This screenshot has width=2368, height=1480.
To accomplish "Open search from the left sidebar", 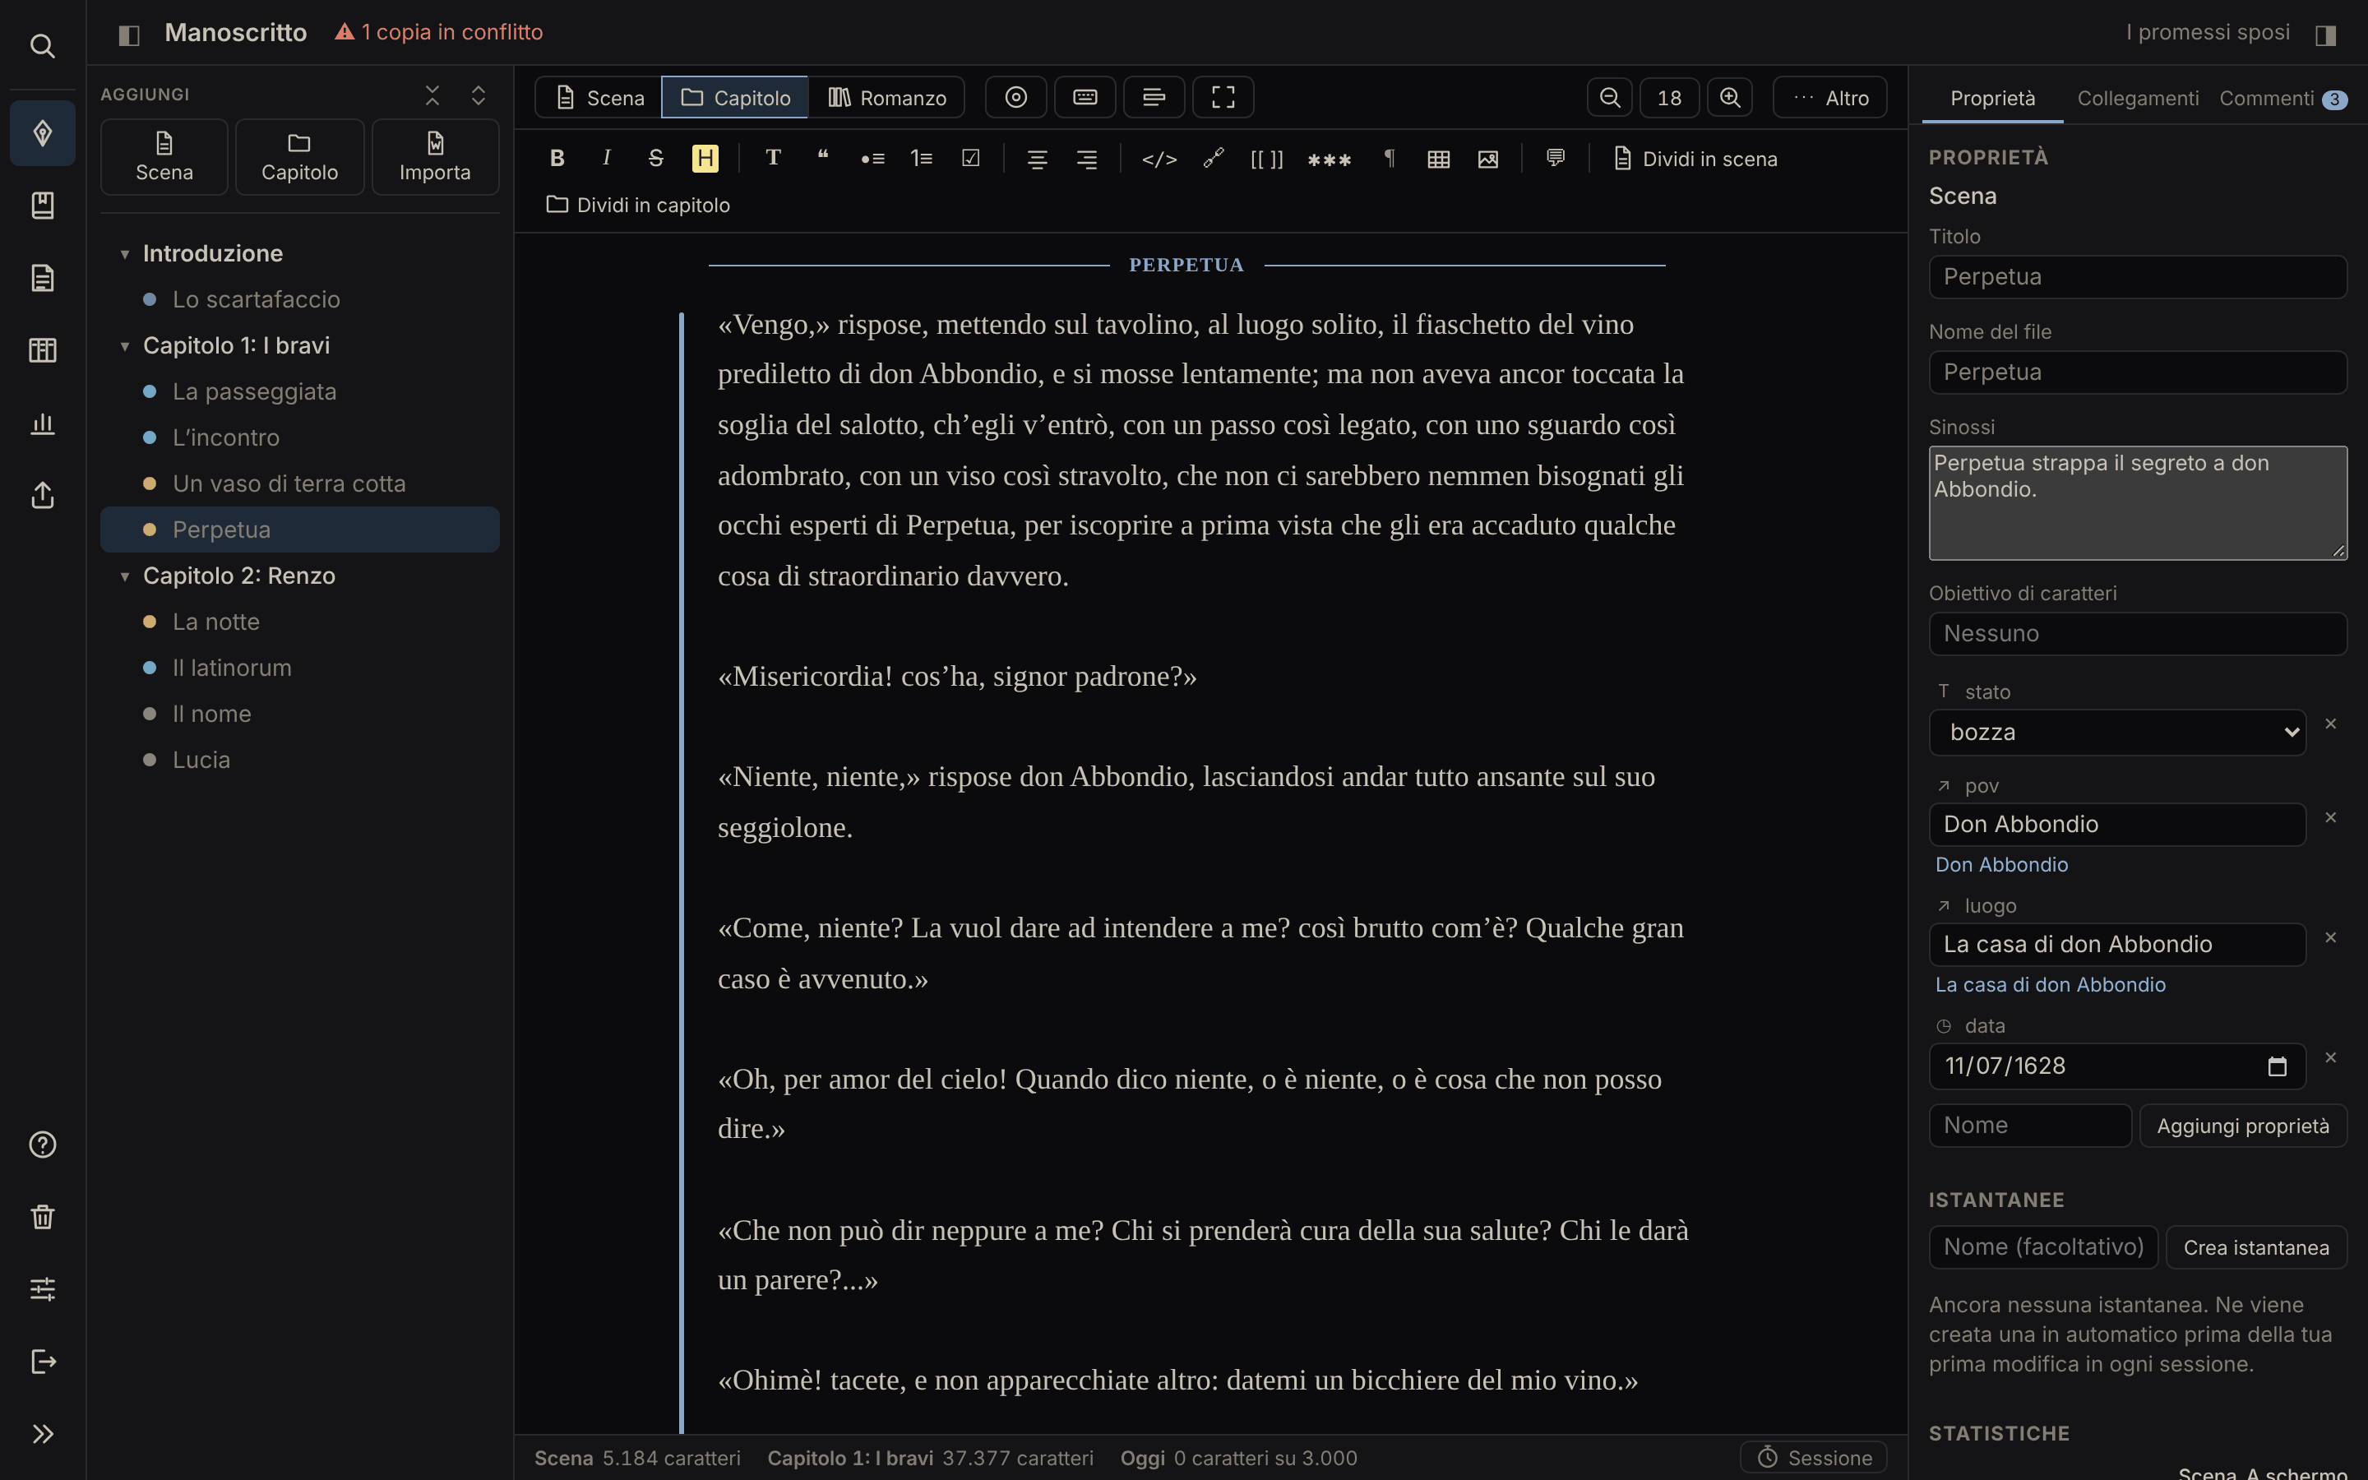I will click(x=42, y=46).
